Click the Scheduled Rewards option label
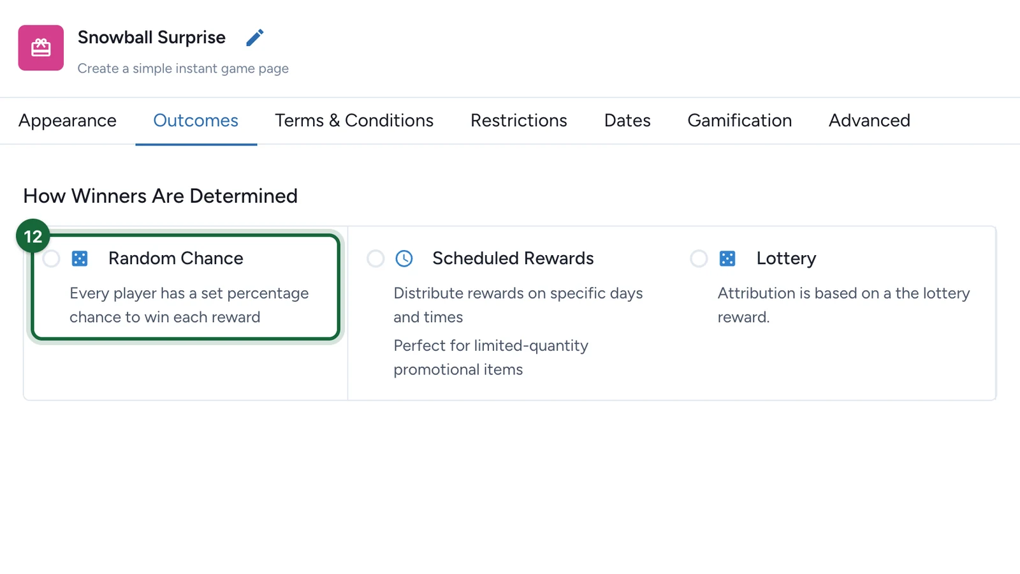The width and height of the screenshot is (1020, 574). [513, 258]
